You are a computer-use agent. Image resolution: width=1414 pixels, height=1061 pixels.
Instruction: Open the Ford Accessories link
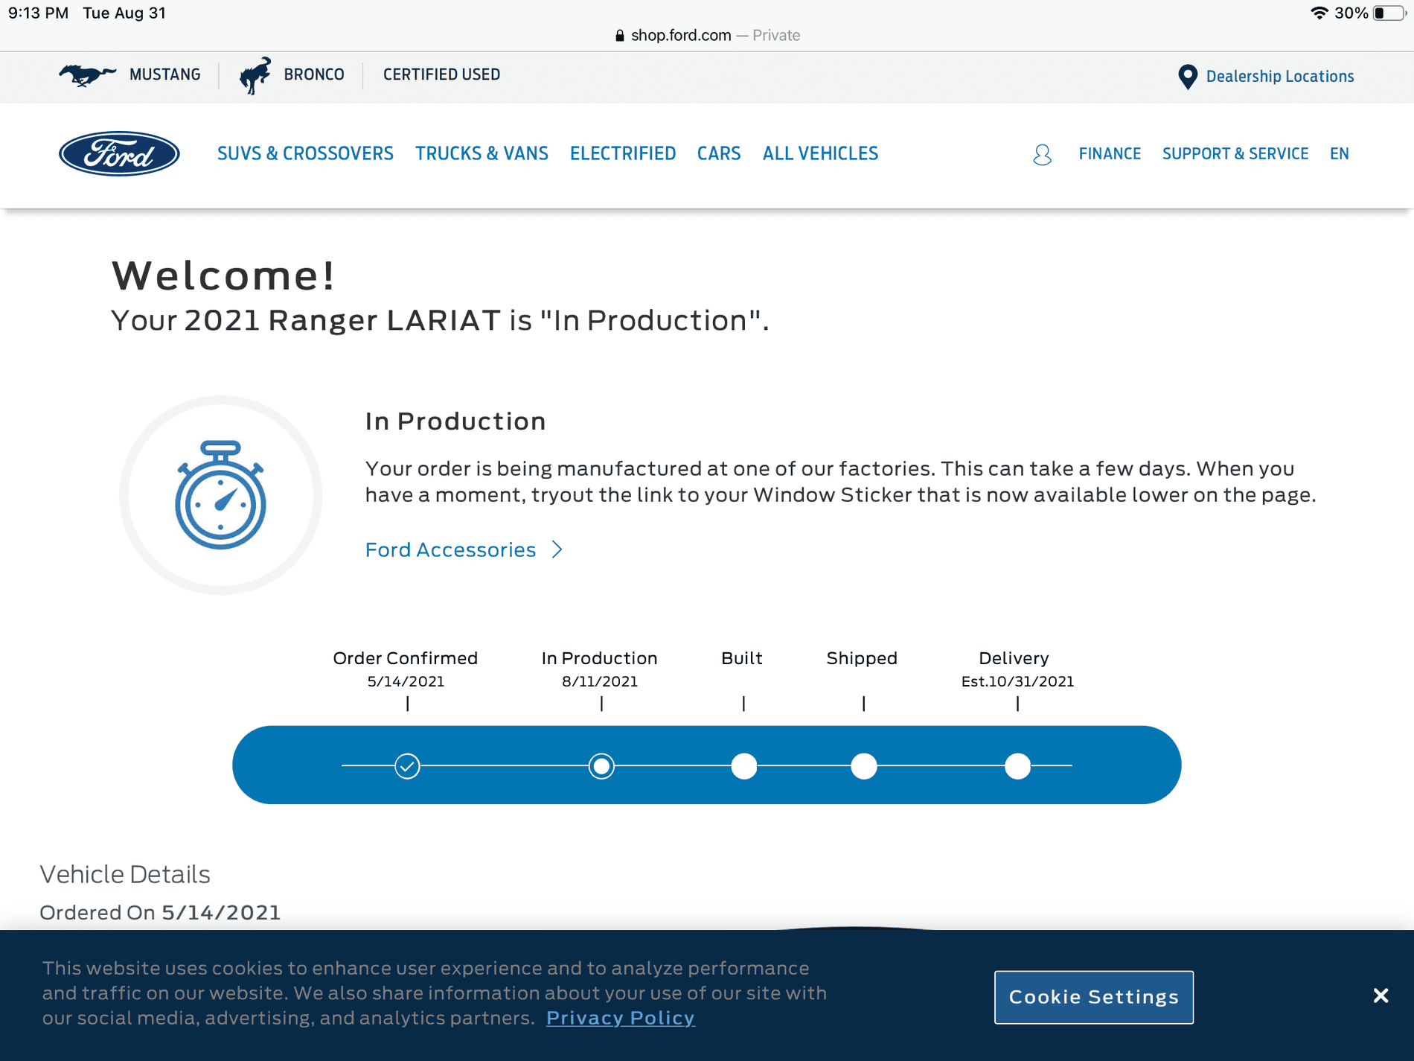tap(450, 549)
